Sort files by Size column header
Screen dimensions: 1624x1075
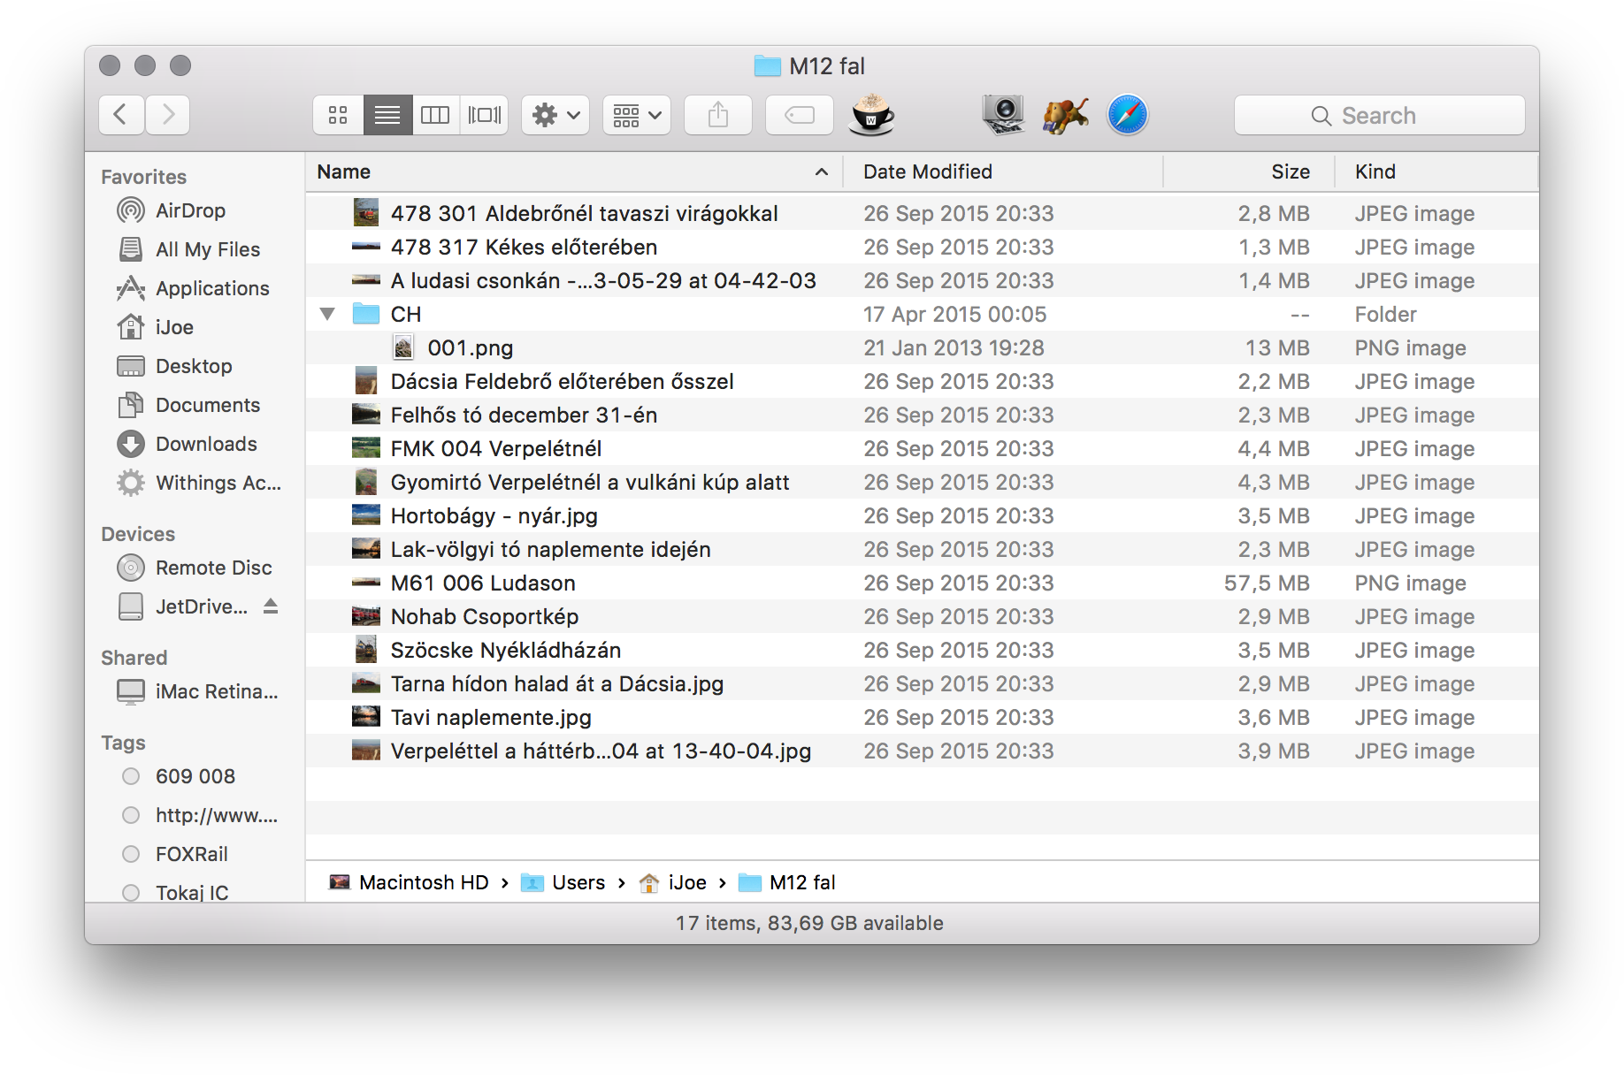click(1290, 172)
